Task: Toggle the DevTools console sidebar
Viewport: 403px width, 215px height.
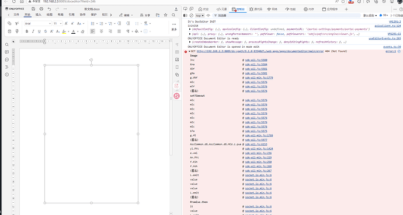Action: tap(185, 15)
